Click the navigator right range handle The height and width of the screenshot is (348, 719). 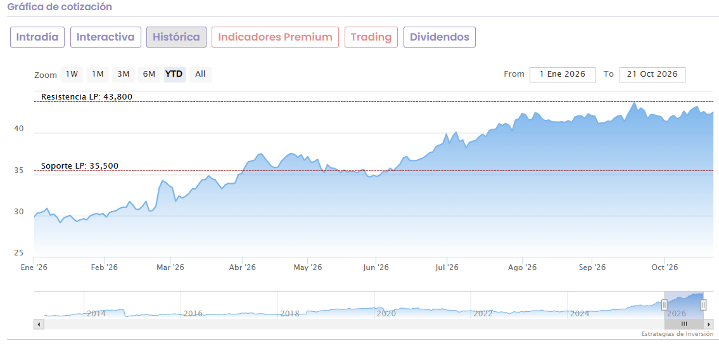(703, 304)
